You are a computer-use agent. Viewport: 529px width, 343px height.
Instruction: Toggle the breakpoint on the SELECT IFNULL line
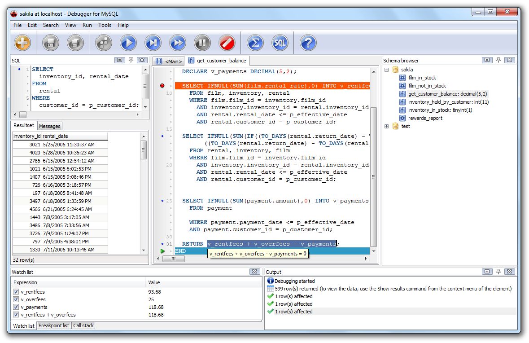point(162,85)
